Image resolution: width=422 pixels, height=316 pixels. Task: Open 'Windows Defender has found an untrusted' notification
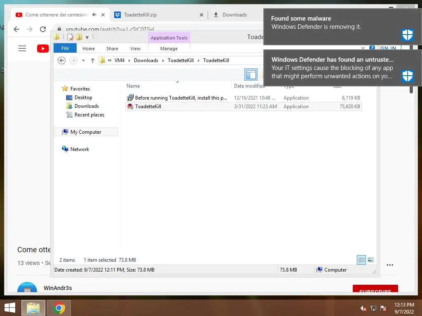click(342, 68)
